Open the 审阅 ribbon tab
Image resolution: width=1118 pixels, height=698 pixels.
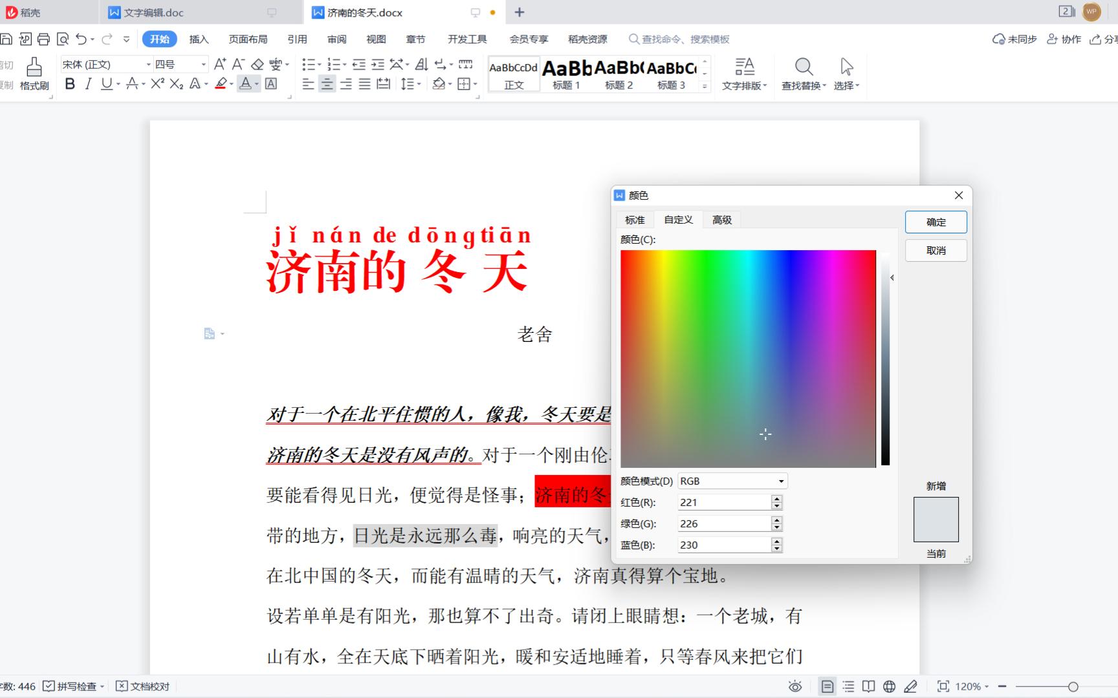pyautogui.click(x=336, y=39)
